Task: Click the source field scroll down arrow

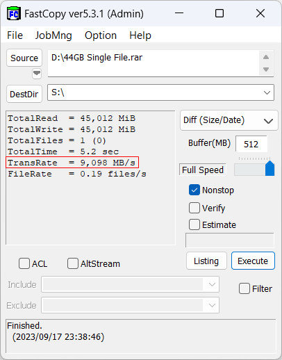Action: click(x=266, y=69)
